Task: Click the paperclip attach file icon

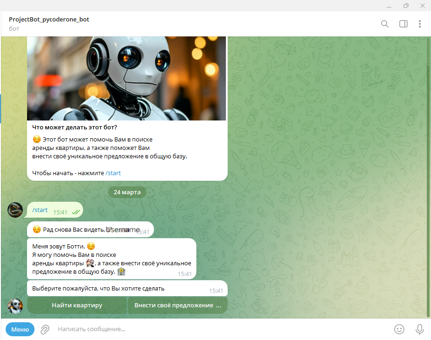Action: click(x=45, y=329)
